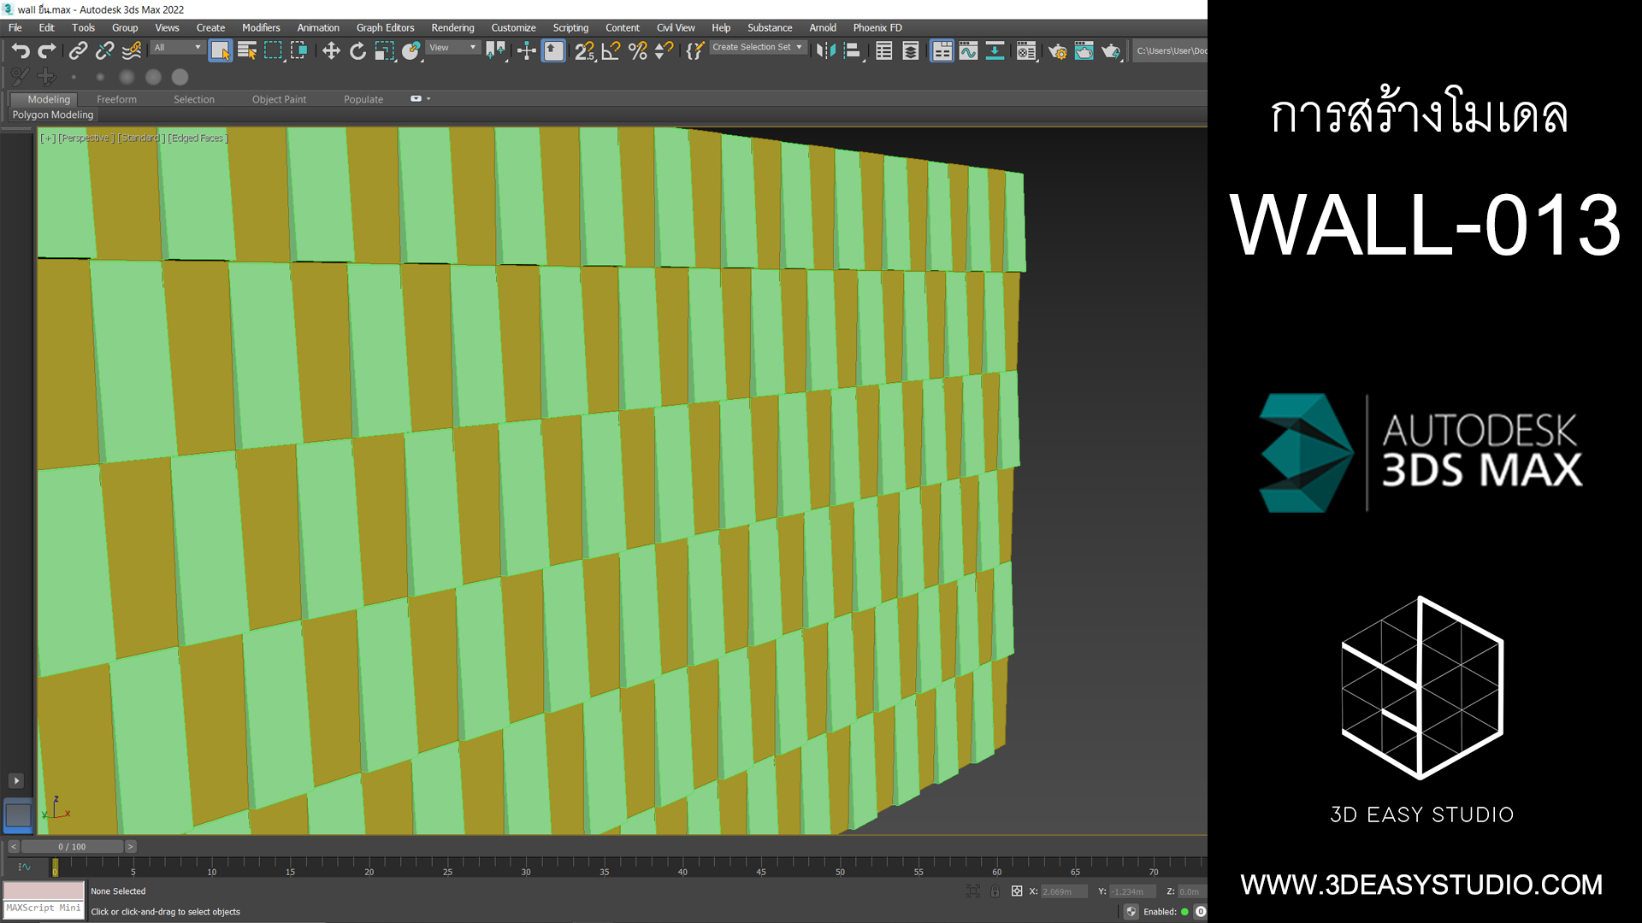The image size is (1642, 923).
Task: Select the Move transform tool
Action: tap(331, 51)
